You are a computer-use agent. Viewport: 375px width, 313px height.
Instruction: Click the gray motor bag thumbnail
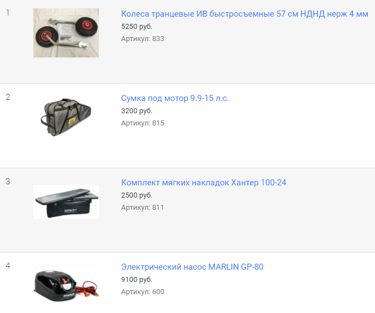(x=66, y=117)
